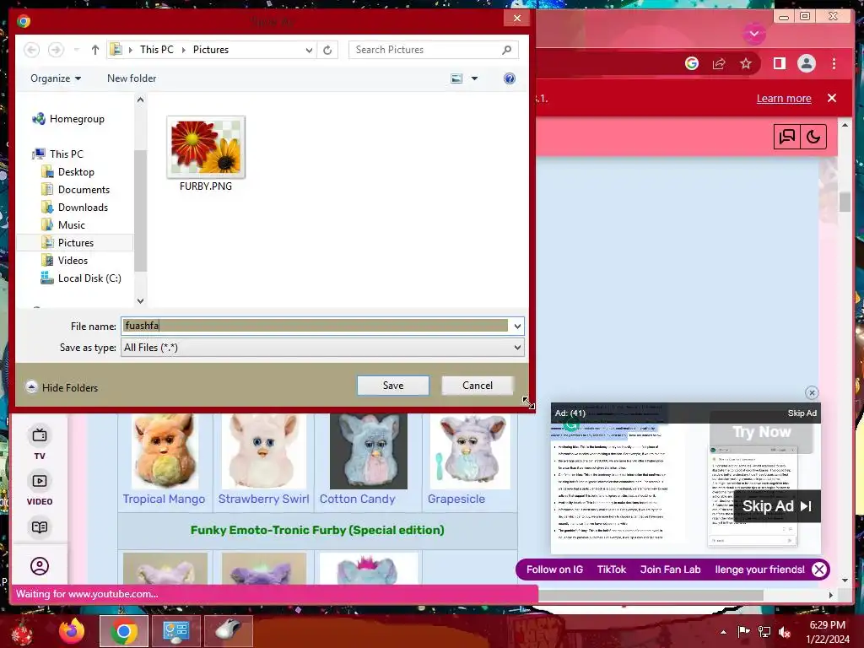Expand the address path history dropdown
The image size is (864, 648).
tap(309, 50)
